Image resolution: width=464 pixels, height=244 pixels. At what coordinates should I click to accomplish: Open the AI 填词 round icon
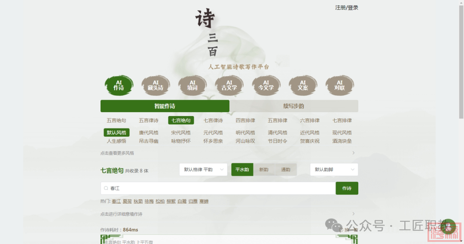point(192,85)
